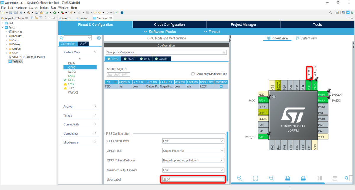Click the User Label input field
This screenshot has width=355, height=190.
point(193,179)
